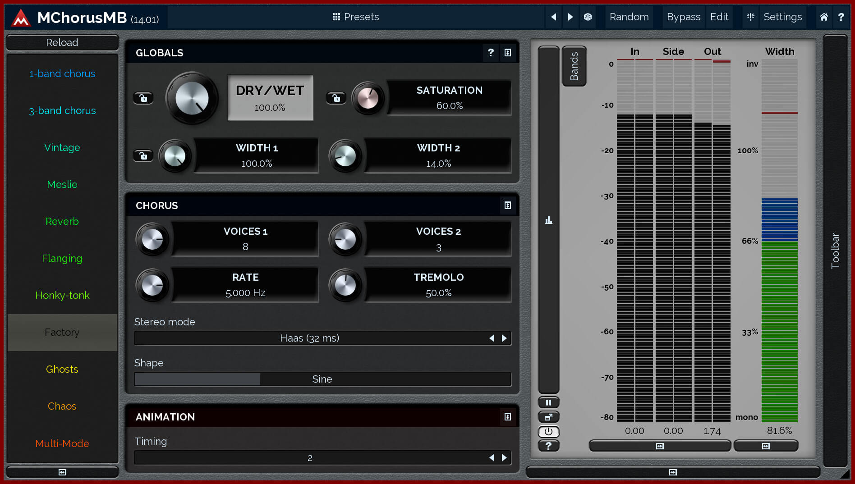Click the Rate 5.000 Hz value field
The width and height of the screenshot is (855, 484).
(245, 285)
